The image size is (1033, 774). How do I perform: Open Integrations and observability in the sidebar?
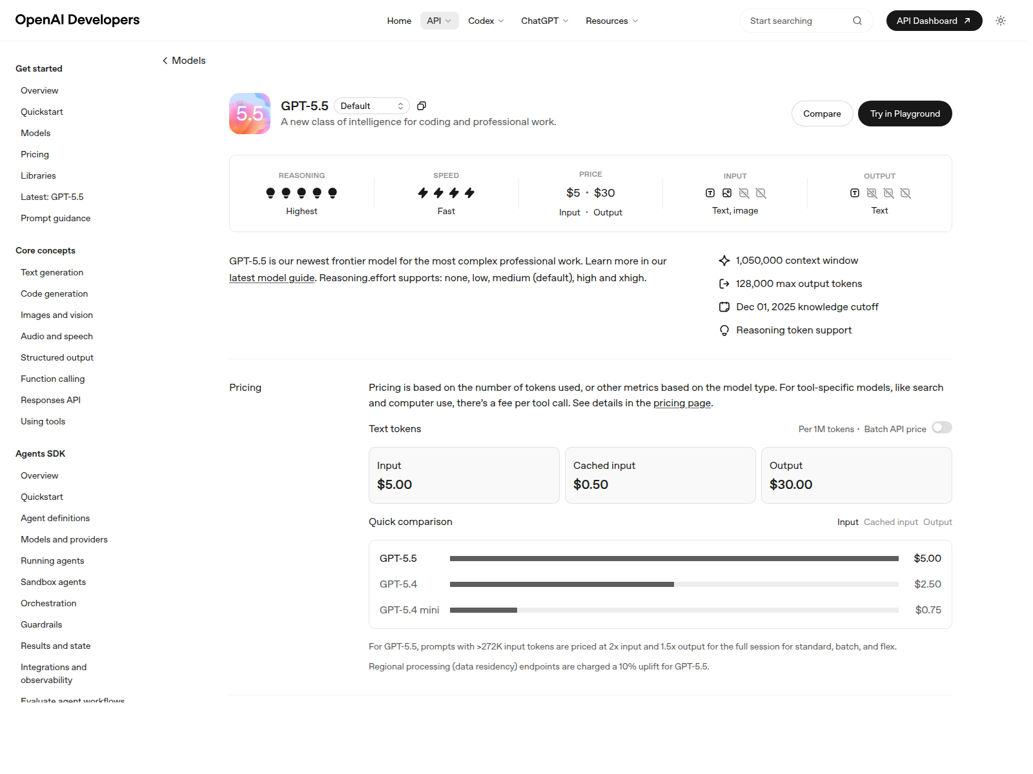54,673
